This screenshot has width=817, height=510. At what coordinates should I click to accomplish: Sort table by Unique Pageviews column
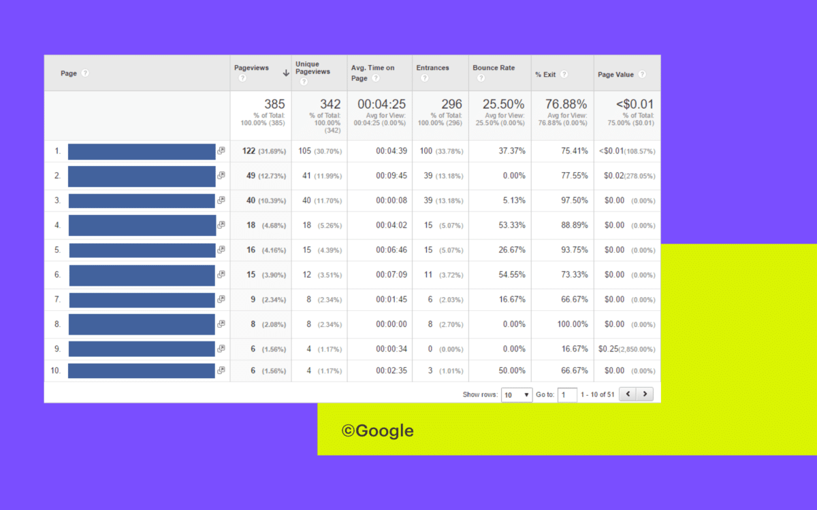(313, 67)
